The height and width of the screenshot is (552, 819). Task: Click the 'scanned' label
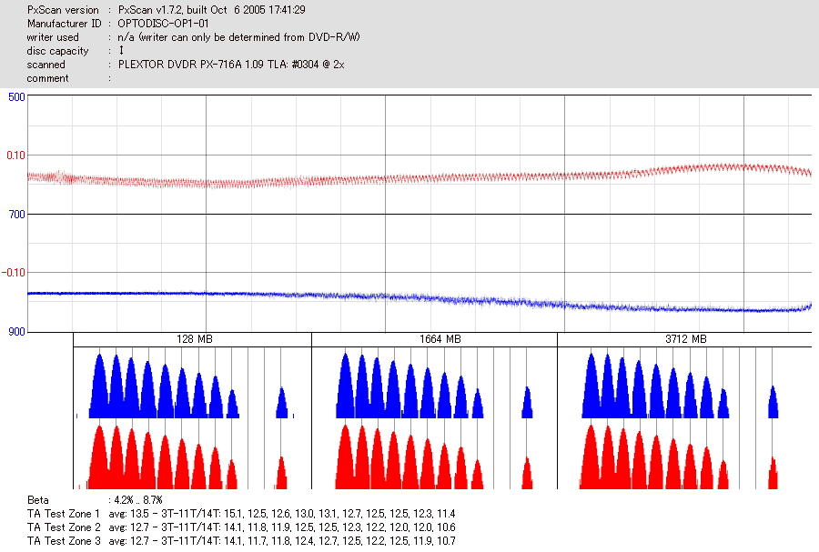46,65
